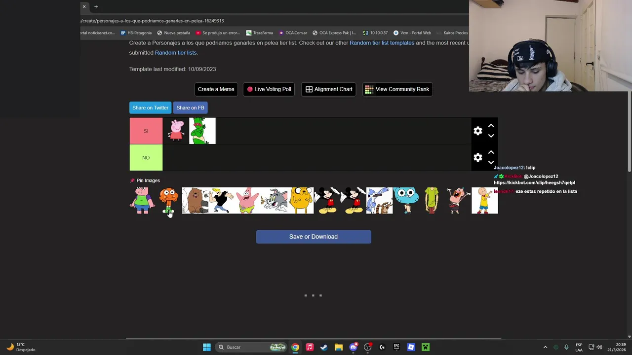Click the page vertical scrollbar
The image size is (632, 355).
[x=629, y=132]
